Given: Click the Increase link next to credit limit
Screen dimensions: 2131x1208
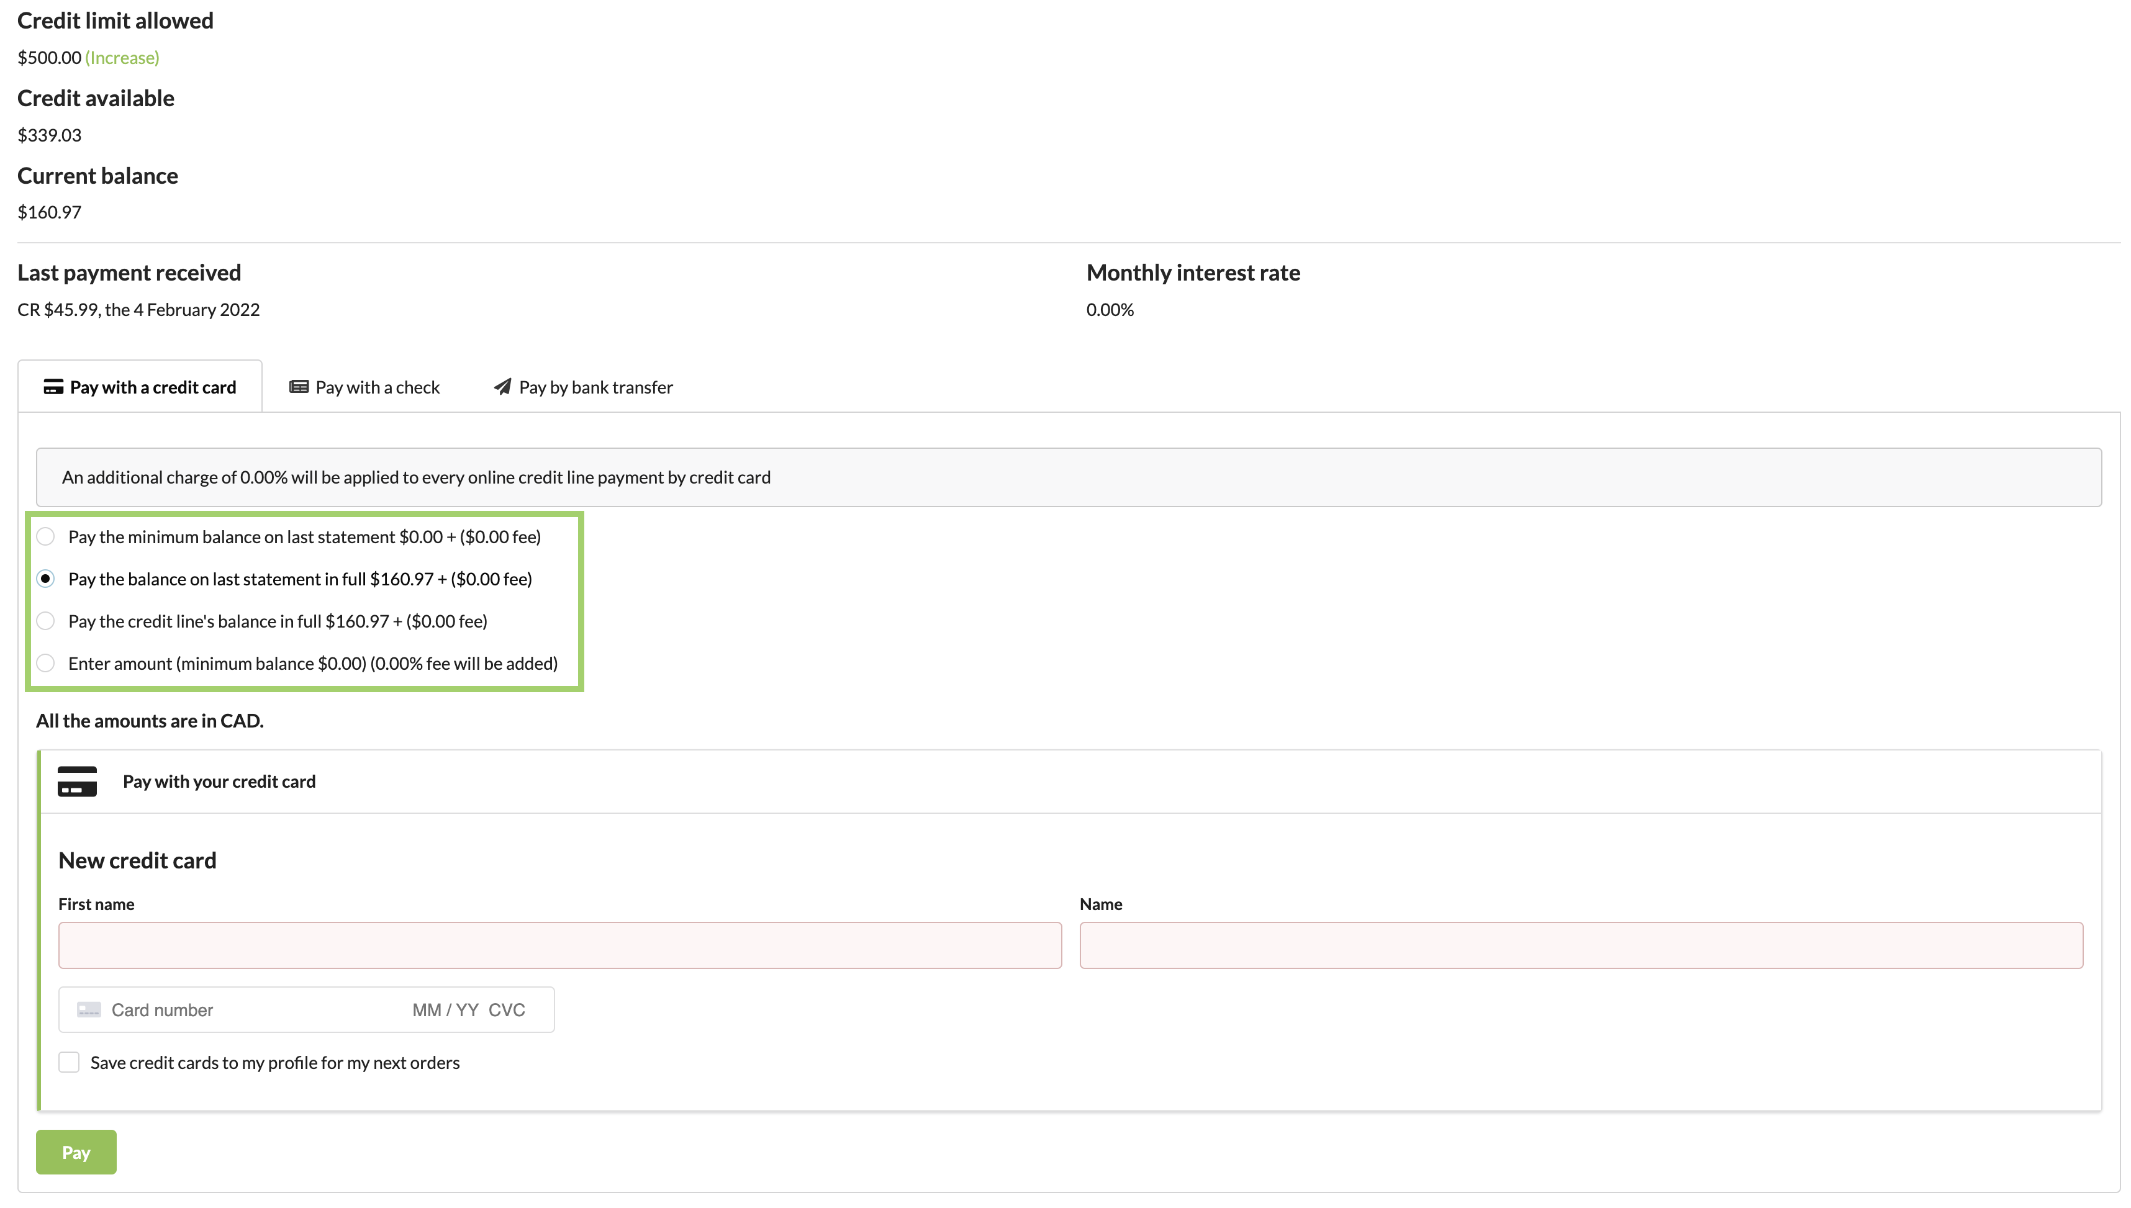Looking at the screenshot, I should [121, 57].
